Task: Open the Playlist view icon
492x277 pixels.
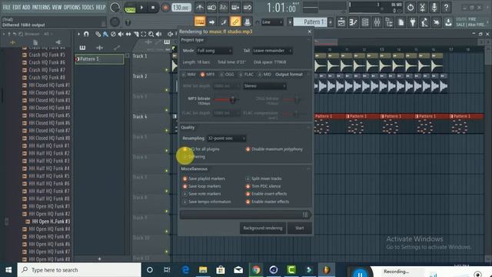Action: click(341, 22)
